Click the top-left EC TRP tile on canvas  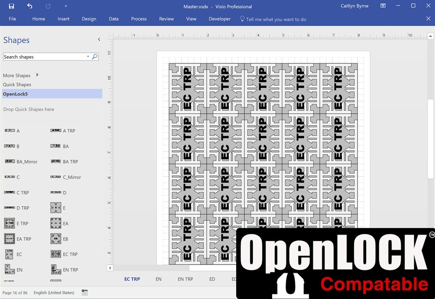coord(188,88)
